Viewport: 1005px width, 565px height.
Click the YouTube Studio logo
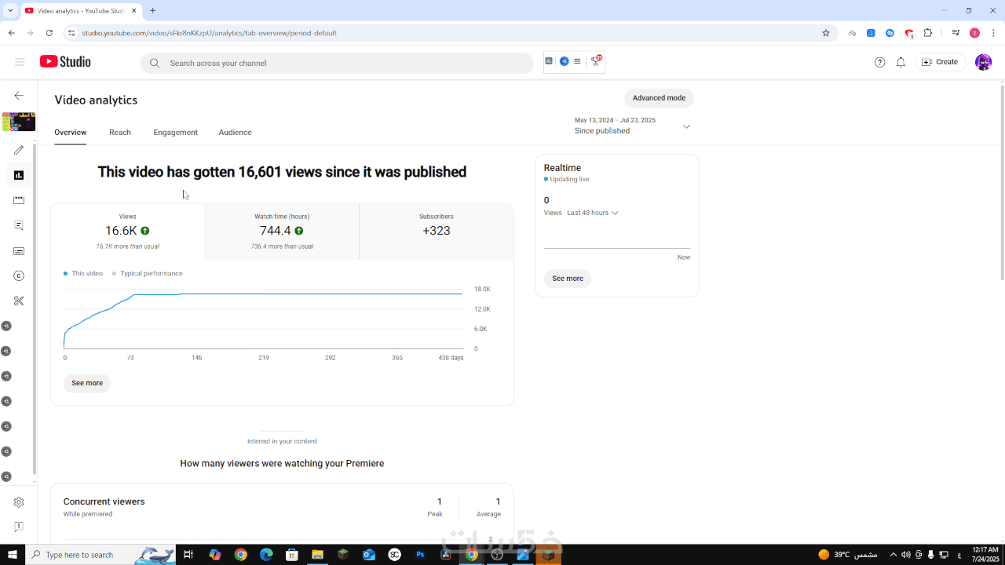(65, 62)
